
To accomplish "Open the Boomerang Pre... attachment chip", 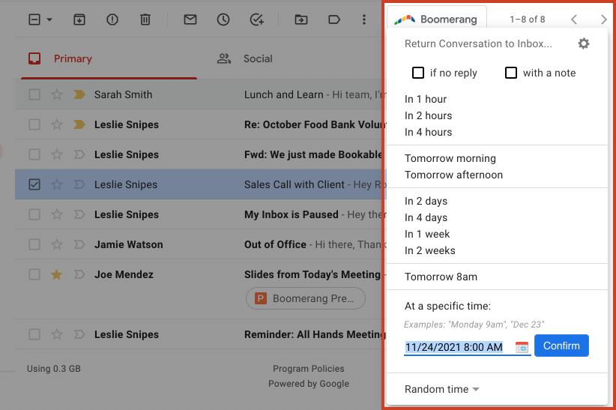I will (306, 298).
